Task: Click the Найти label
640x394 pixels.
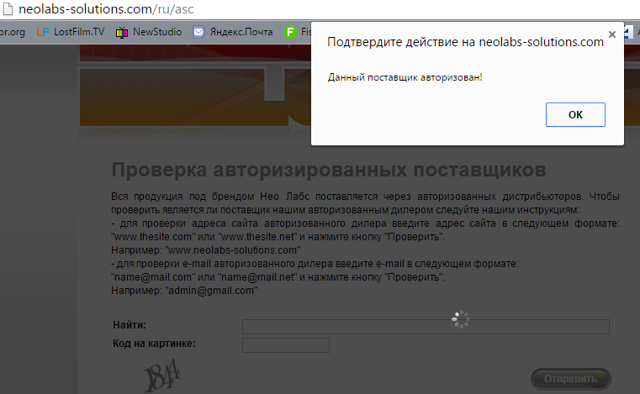Action: [x=130, y=325]
